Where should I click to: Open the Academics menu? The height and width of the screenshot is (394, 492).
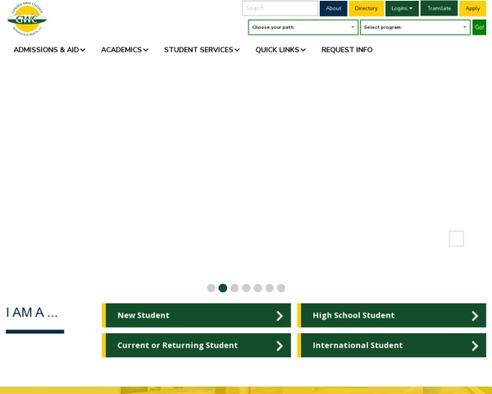[125, 50]
